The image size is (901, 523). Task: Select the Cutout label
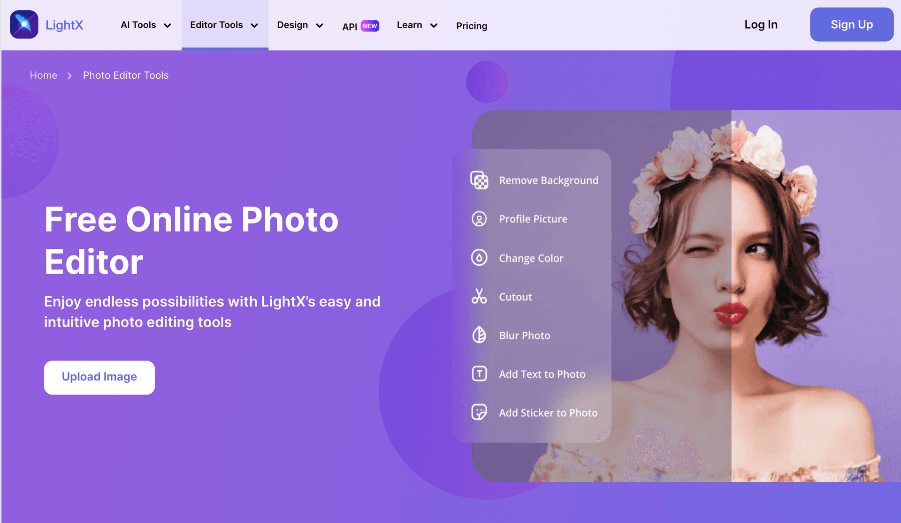click(515, 297)
